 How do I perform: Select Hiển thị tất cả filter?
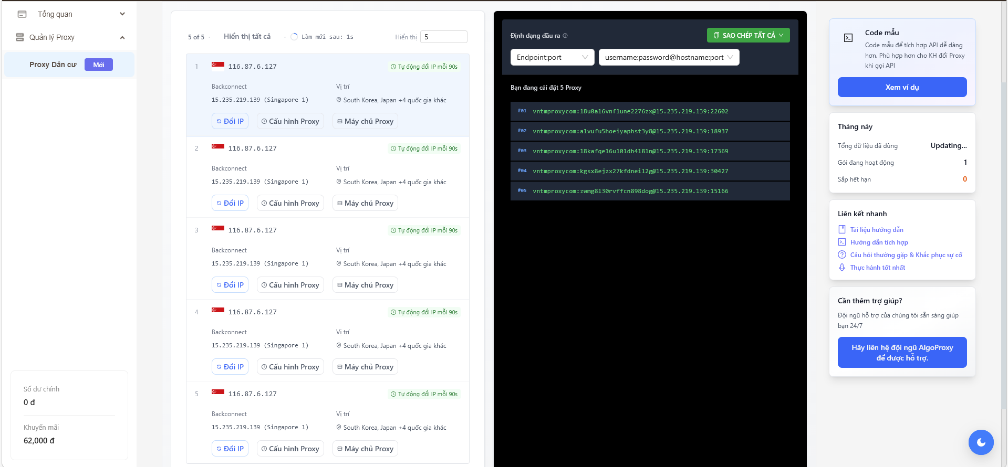(x=247, y=36)
